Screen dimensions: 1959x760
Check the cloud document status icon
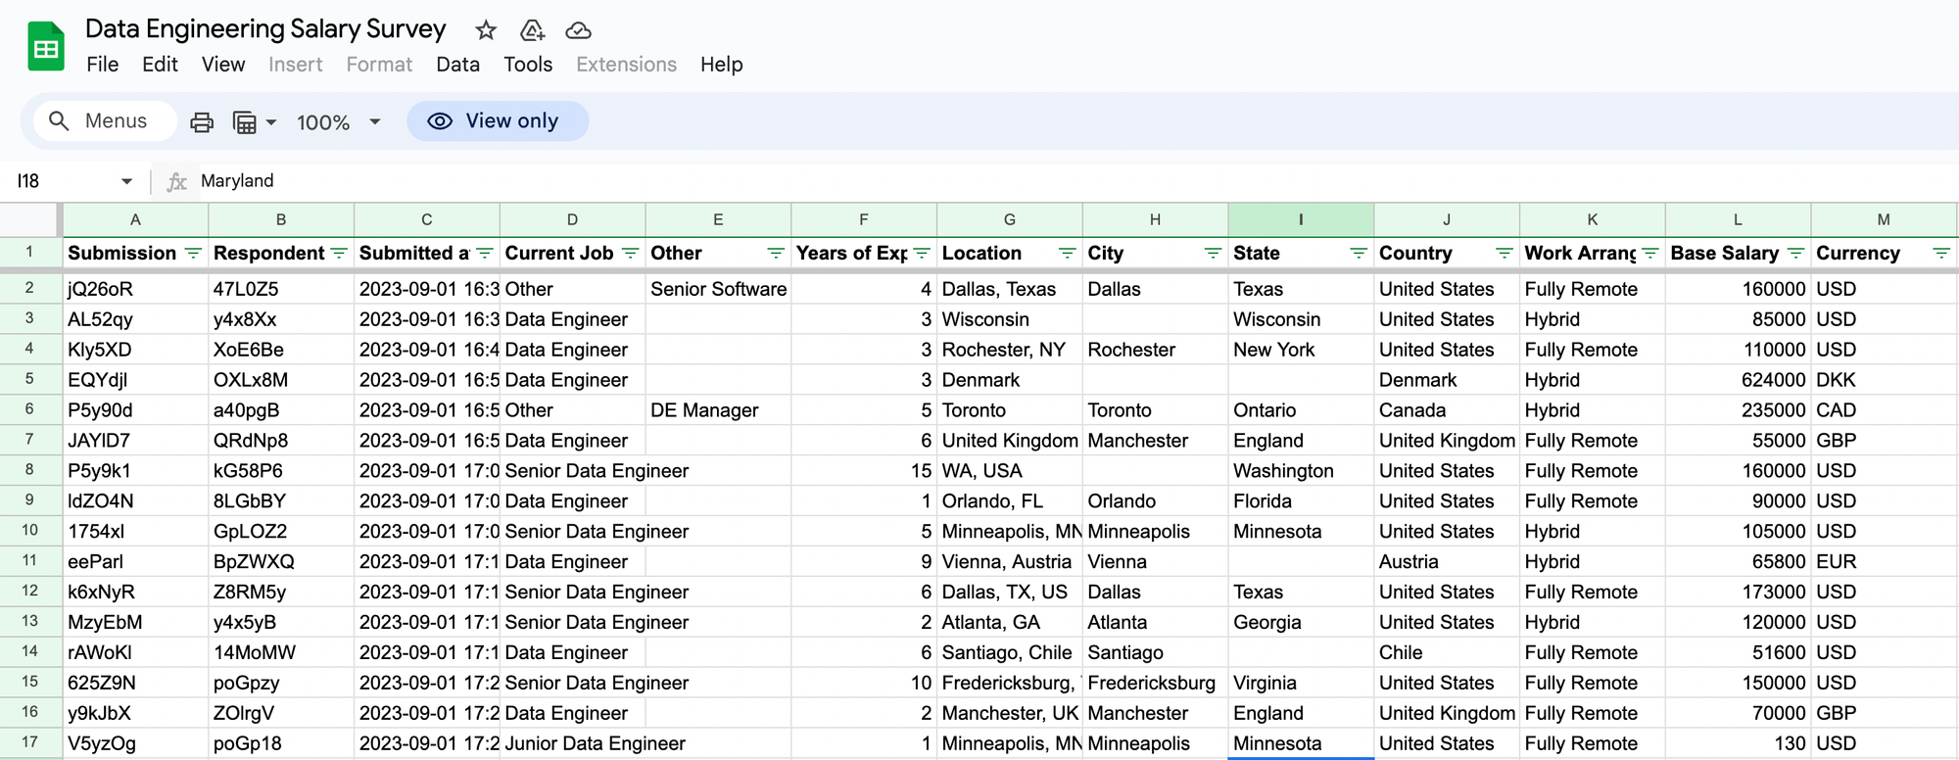click(x=579, y=30)
